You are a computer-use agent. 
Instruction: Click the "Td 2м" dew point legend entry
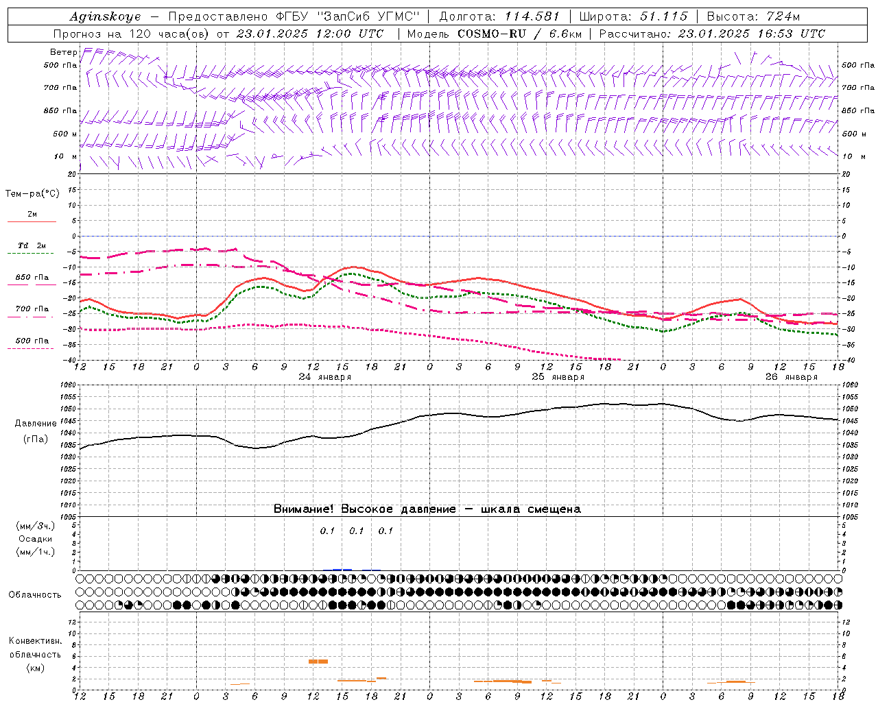coord(32,245)
